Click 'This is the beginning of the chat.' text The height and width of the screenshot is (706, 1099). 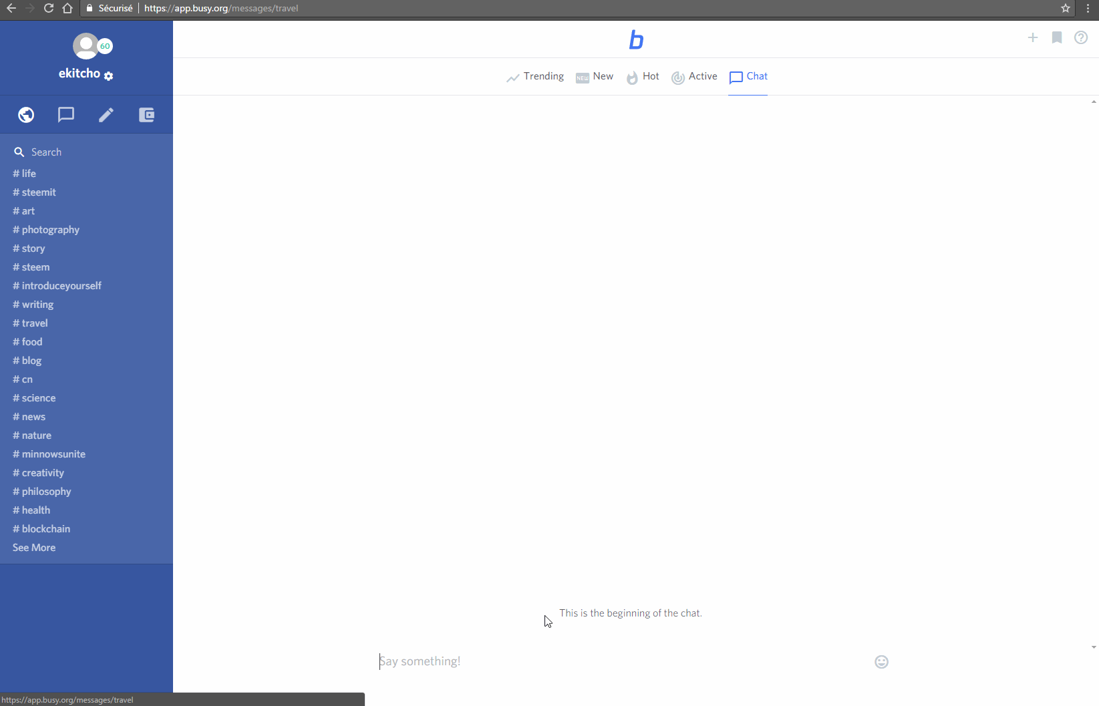pos(631,613)
